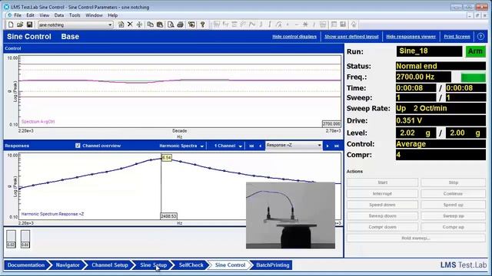Viewport: 492px width, 276px height.
Task: Click 'Hide responses viewer' link
Action: (x=411, y=37)
